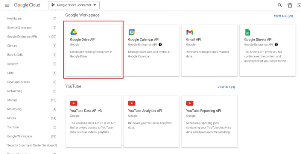The height and width of the screenshot is (154, 301).
Task: Click help icon beside Calendar's Google Enterprise API
Action: (x=160, y=45)
